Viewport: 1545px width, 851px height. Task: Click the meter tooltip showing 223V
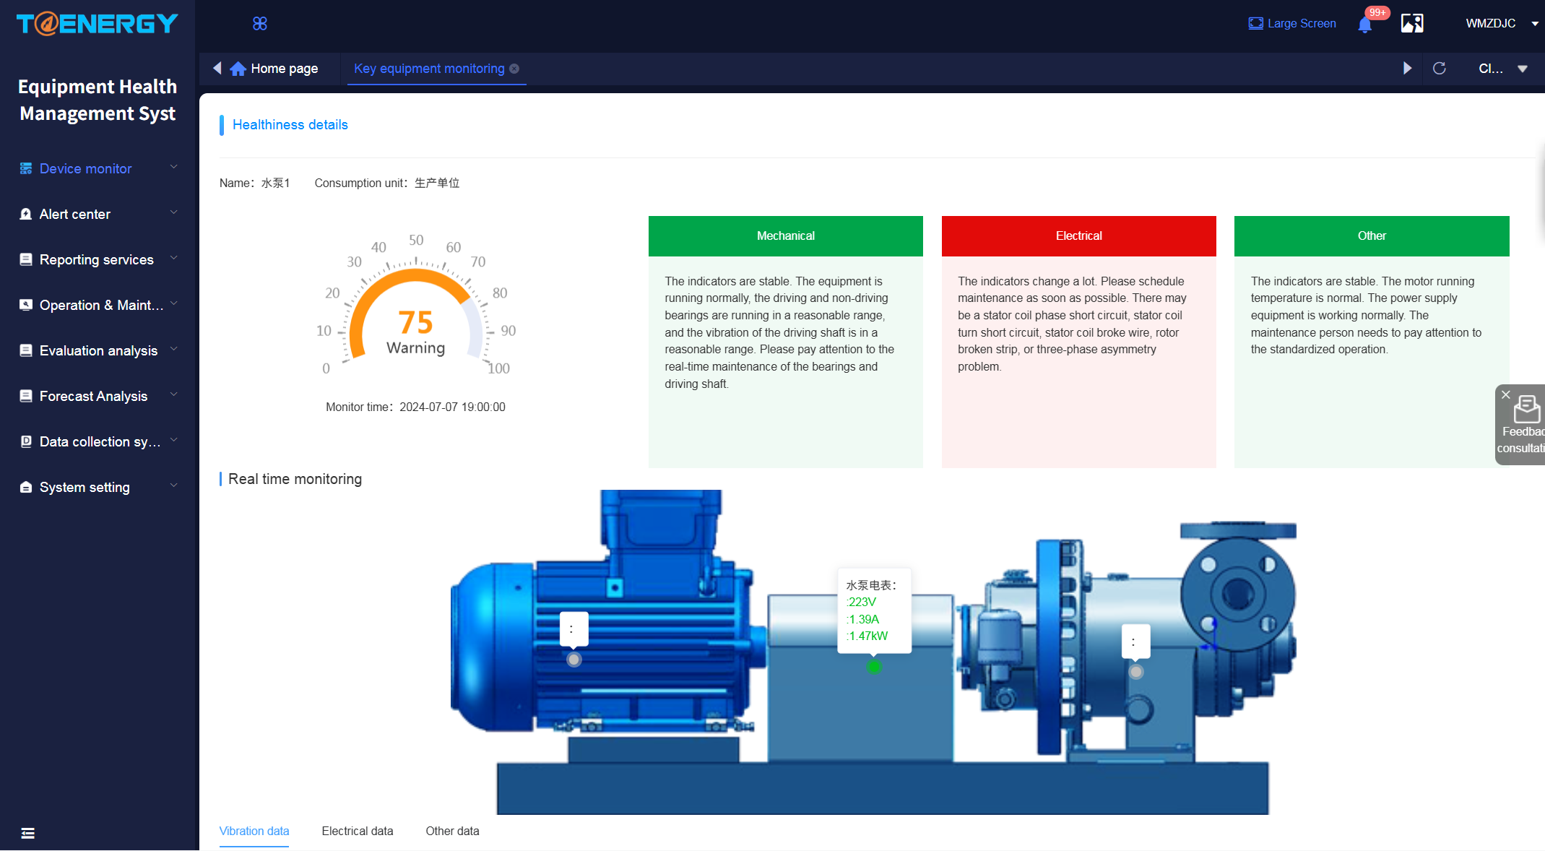point(874,611)
